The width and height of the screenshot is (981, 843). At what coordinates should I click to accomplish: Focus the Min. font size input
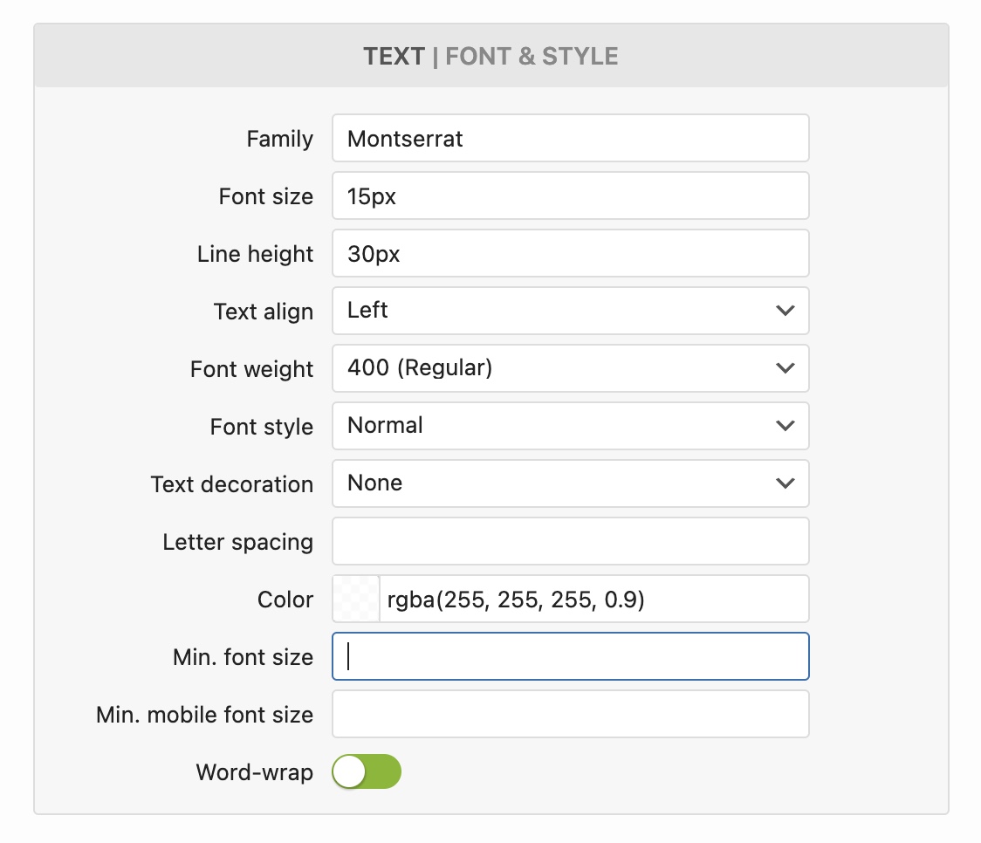tap(570, 656)
